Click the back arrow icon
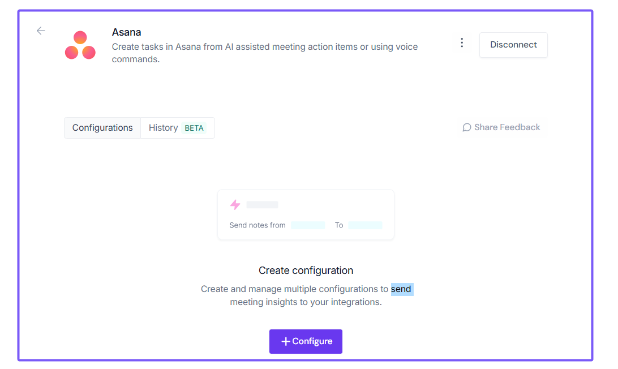This screenshot has height=369, width=618. point(41,31)
